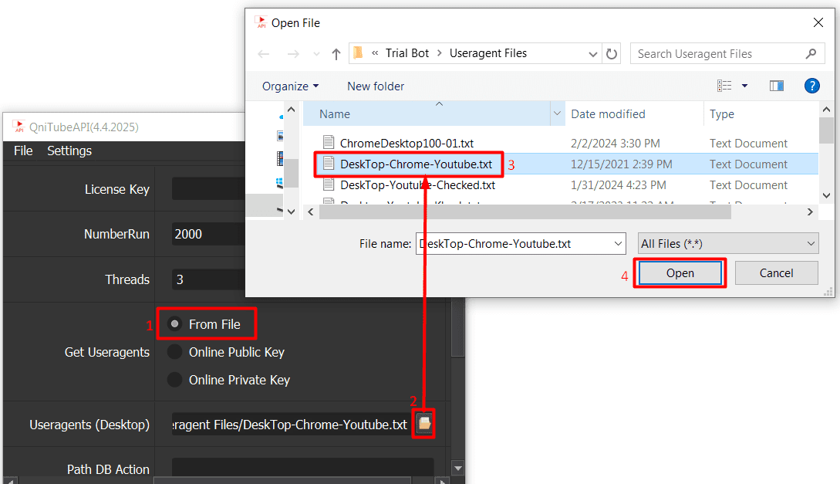Click the Search Useragent Files field

(727, 53)
